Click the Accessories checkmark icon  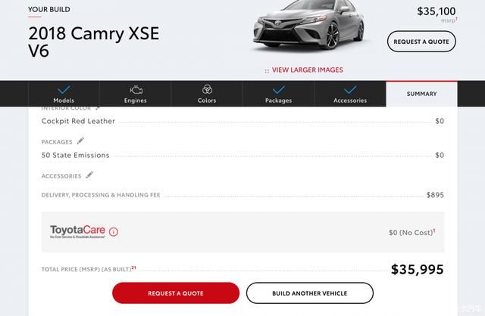pyautogui.click(x=350, y=90)
